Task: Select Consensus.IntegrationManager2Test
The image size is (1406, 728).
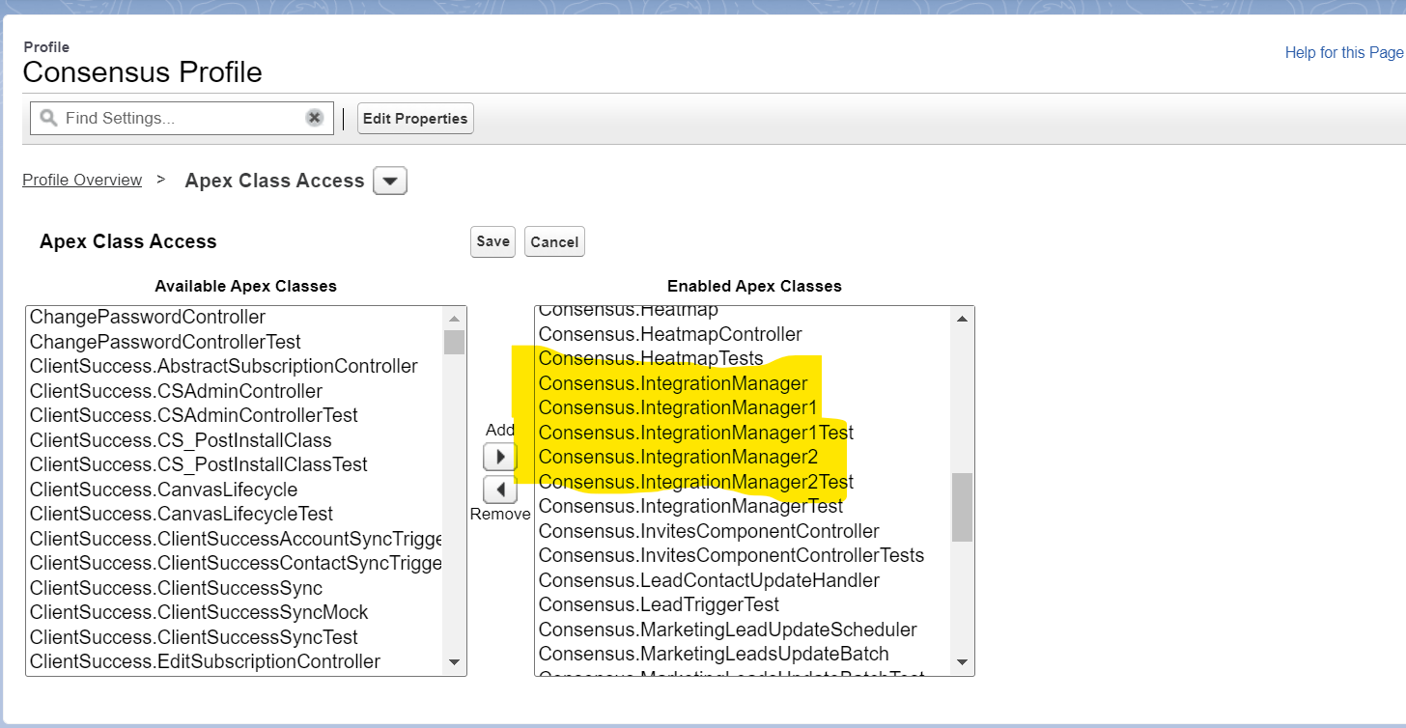Action: (743, 482)
